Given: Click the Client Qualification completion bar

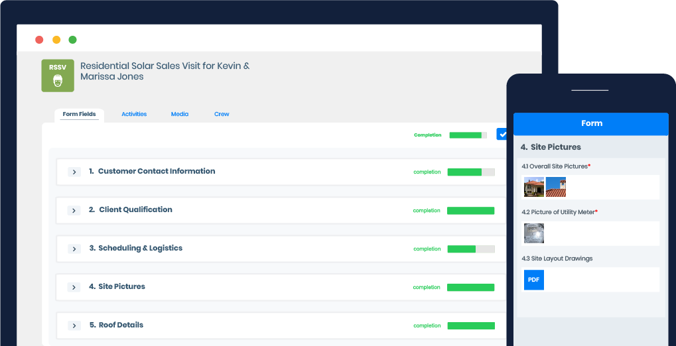Looking at the screenshot, I should [470, 210].
